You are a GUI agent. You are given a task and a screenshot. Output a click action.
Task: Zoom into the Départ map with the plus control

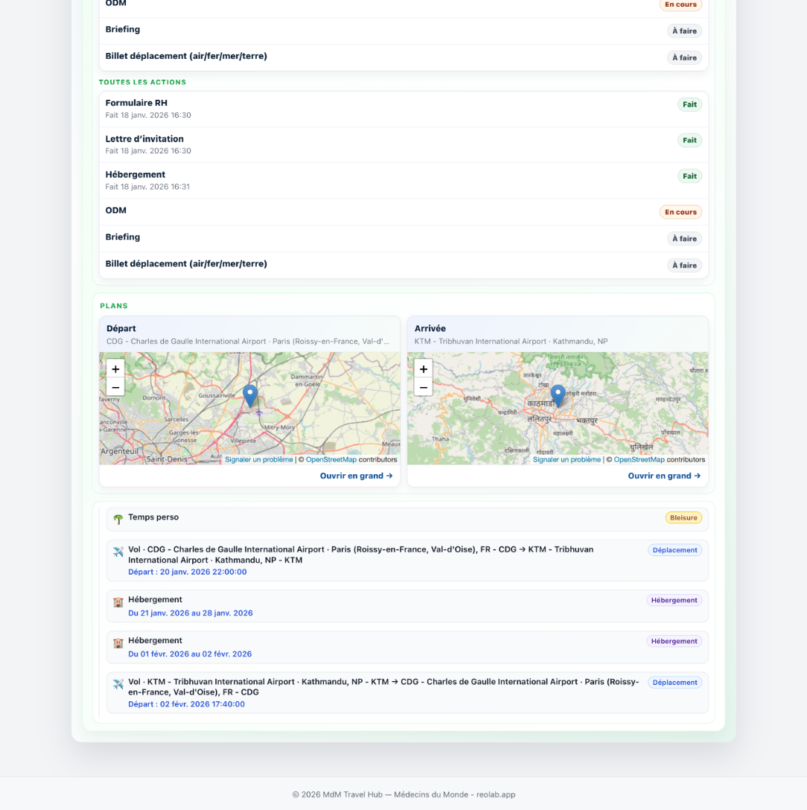(115, 369)
